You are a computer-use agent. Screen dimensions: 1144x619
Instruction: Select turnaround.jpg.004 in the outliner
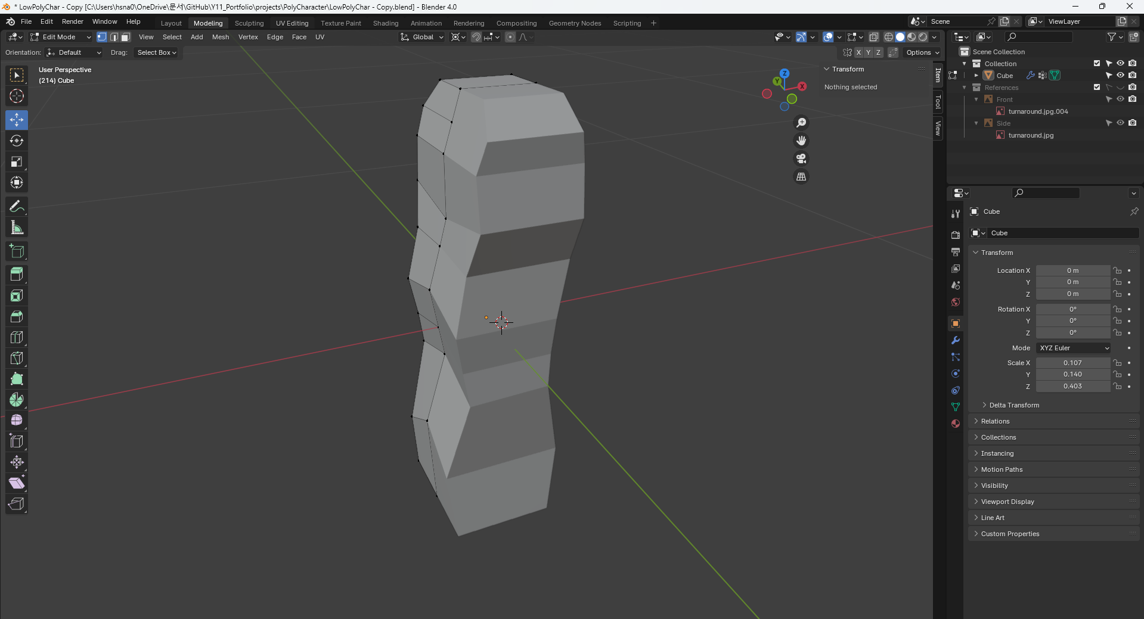(1037, 111)
